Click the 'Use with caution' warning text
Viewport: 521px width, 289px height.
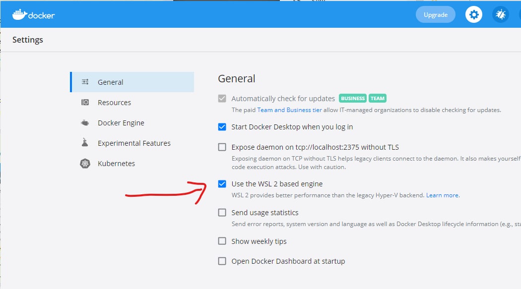coord(322,167)
